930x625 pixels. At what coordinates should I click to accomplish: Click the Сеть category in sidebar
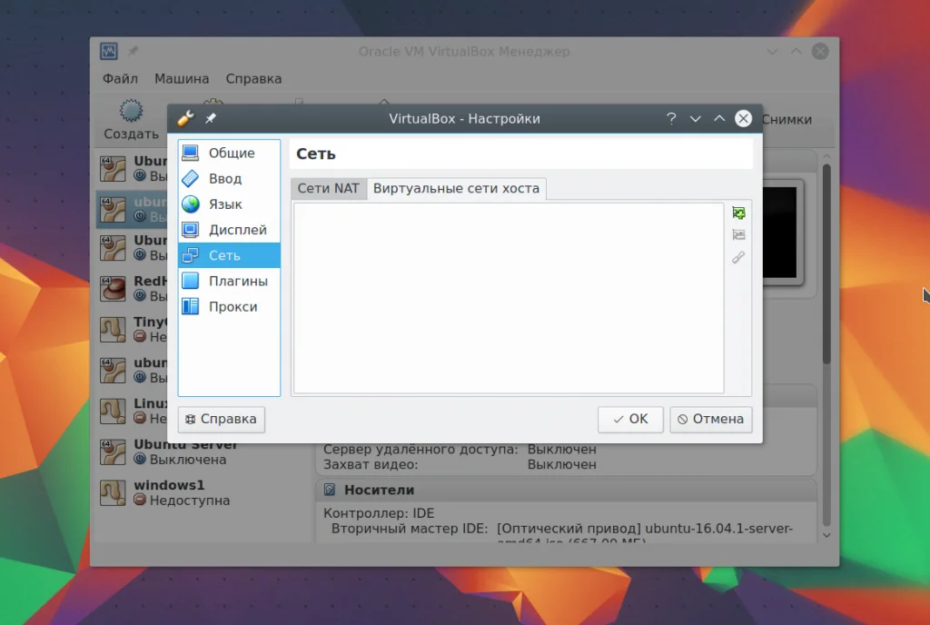pos(229,255)
